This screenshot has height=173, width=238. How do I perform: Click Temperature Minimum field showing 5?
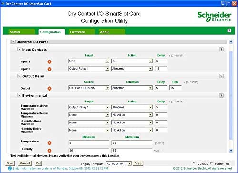pos(89,143)
